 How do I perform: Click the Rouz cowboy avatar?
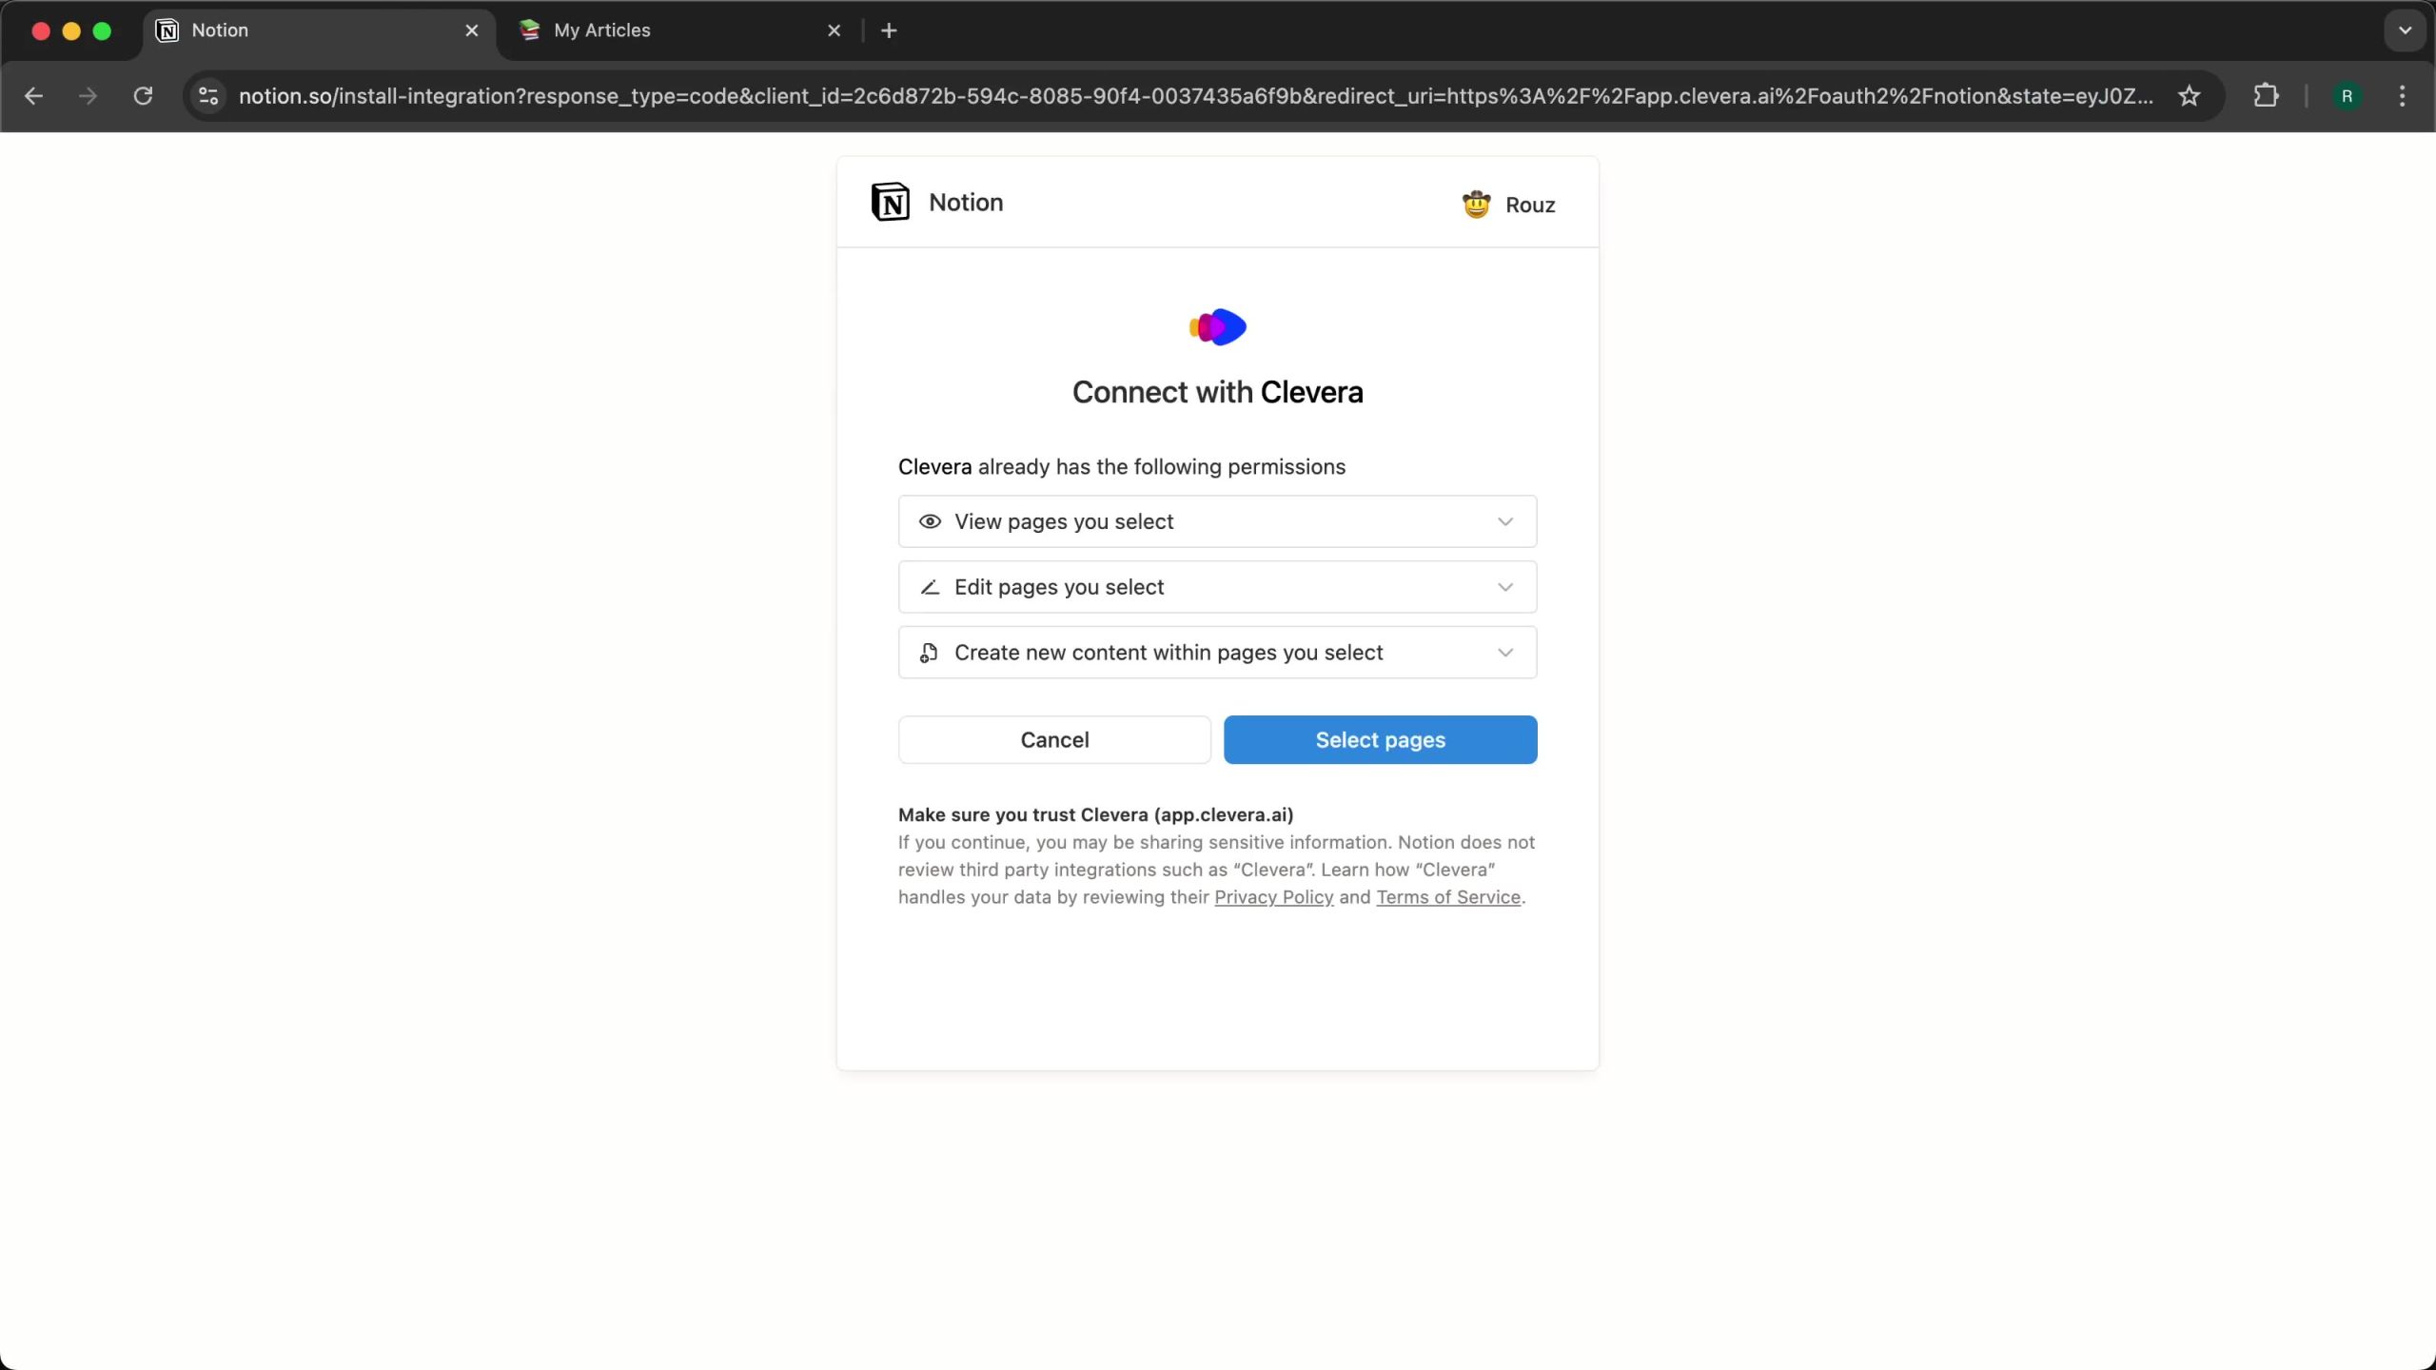(1476, 205)
